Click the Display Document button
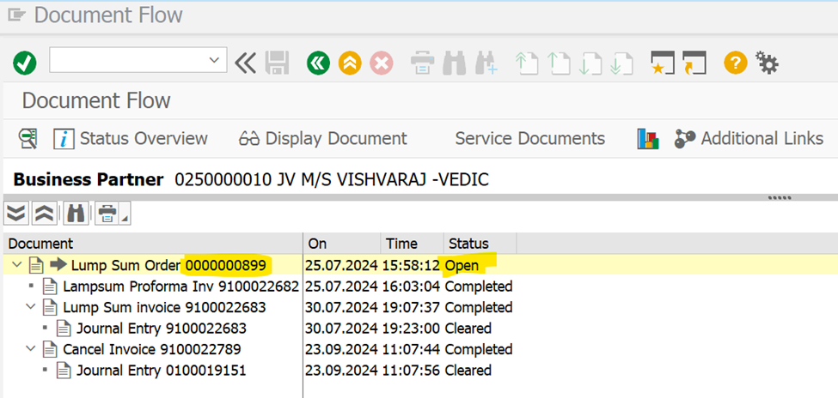838x398 pixels. (x=323, y=139)
